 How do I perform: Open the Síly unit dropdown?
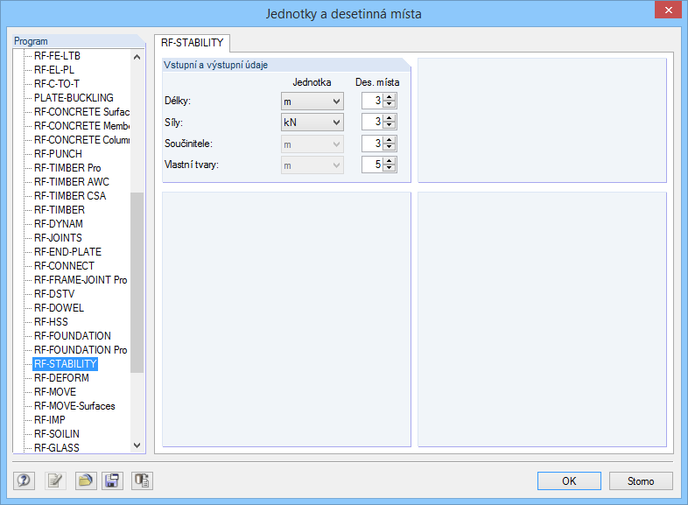[x=312, y=122]
